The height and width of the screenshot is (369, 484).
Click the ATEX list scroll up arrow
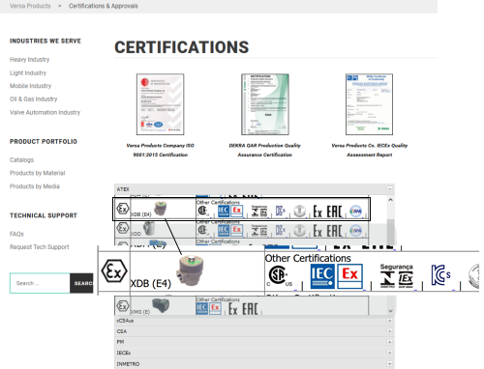[390, 200]
